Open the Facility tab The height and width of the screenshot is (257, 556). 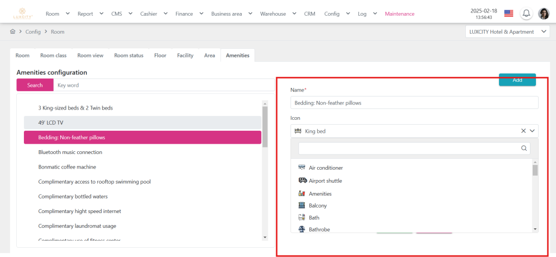coord(185,55)
